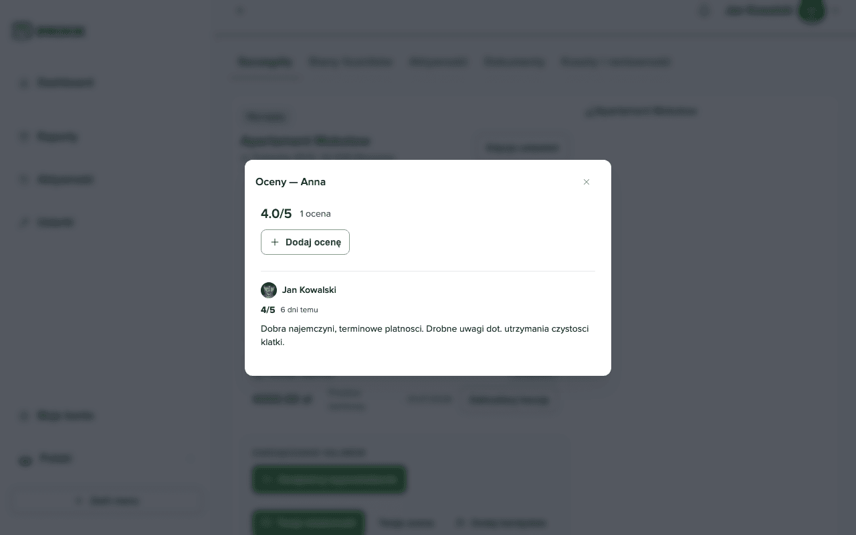The height and width of the screenshot is (535, 856).
Task: Click Jan Kowalski's reviewer avatar
Action: [x=269, y=290]
